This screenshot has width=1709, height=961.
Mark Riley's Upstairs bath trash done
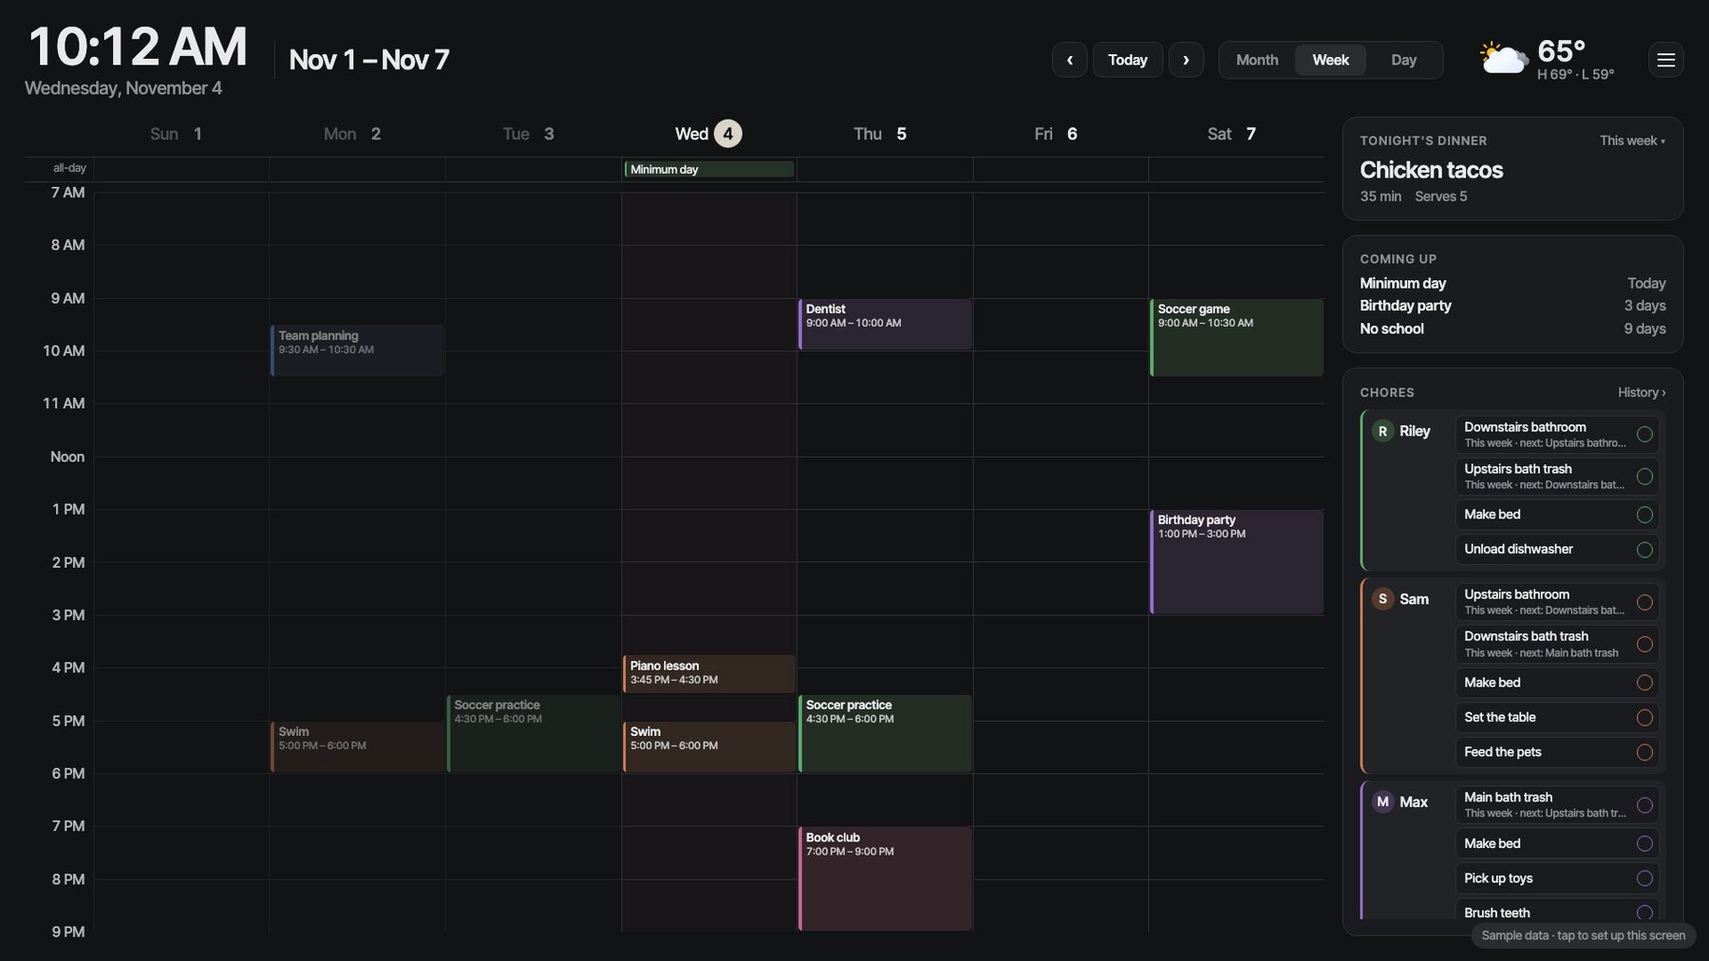pyautogui.click(x=1644, y=477)
